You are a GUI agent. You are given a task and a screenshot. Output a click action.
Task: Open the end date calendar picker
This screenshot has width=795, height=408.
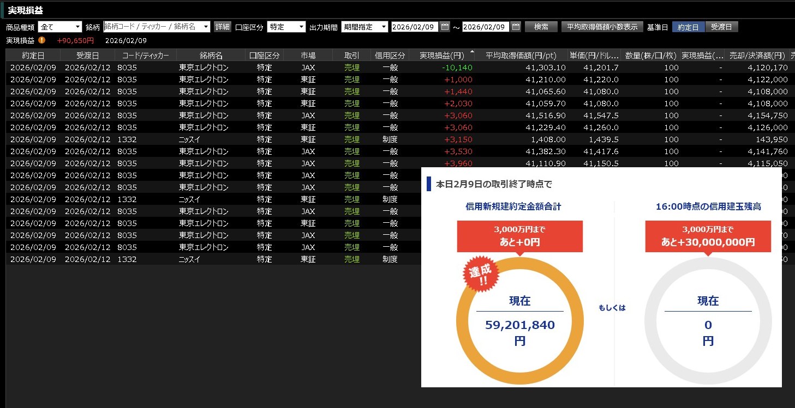[x=515, y=27]
